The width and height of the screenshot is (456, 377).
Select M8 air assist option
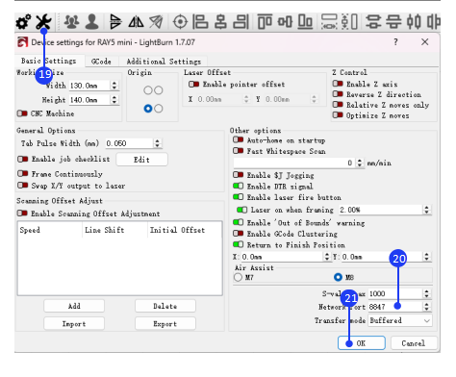click(338, 277)
